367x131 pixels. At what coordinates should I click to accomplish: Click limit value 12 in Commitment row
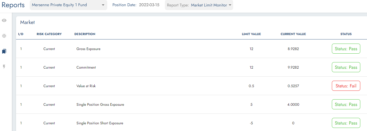tap(251, 67)
